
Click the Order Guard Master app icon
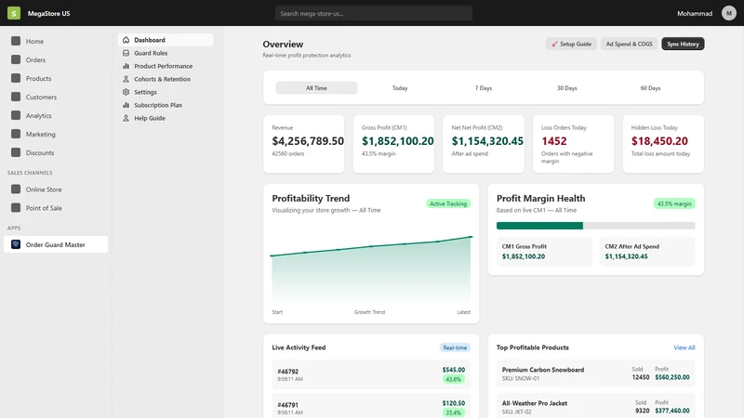[16, 244]
